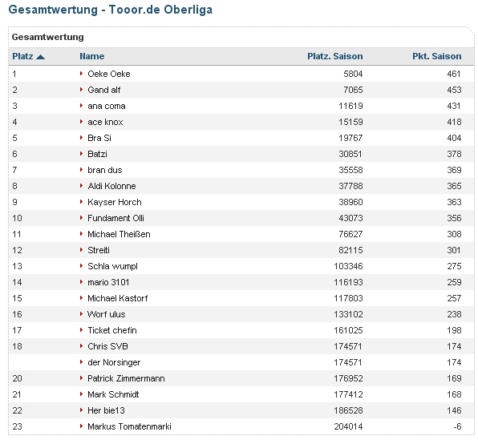This screenshot has height=440, width=478.
Task: Click the red arrow next to Markus Tomatenmarki
Action: (81, 426)
